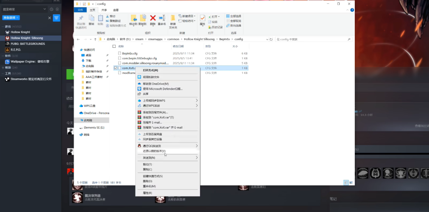The image size is (429, 212).
Task: Select Hollow Knight in Steam library list
Action: coord(22,32)
